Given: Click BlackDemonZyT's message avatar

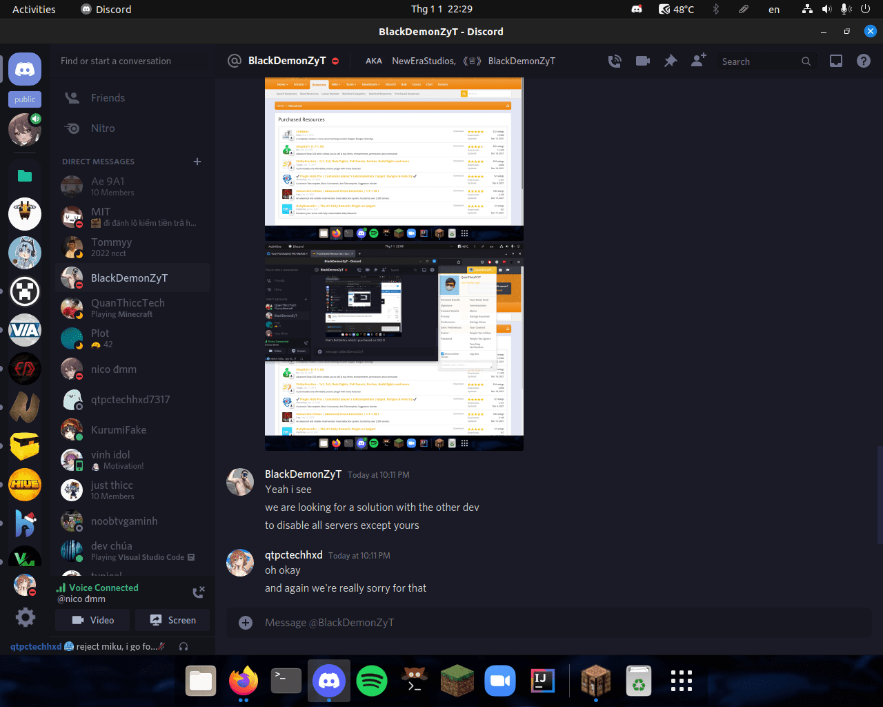Looking at the screenshot, I should point(240,482).
